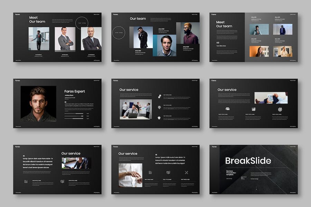The image size is (311, 207).
Task: Click the monitor icon on bottom-left slide
Action: (x=62, y=181)
